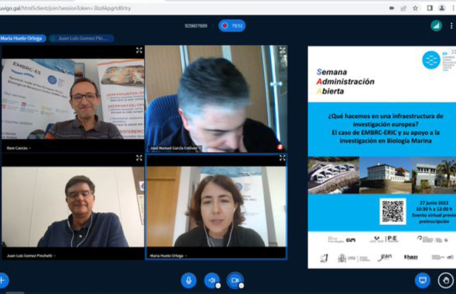Viewport: 456px width, 294px height.
Task: Select the Maria Huete Ortega talking chip
Action: tap(24, 38)
